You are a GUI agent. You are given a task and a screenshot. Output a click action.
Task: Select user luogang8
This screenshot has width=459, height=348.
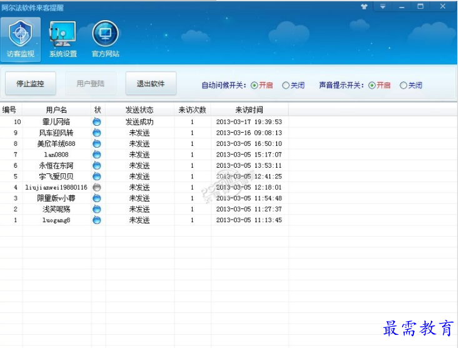pos(56,220)
